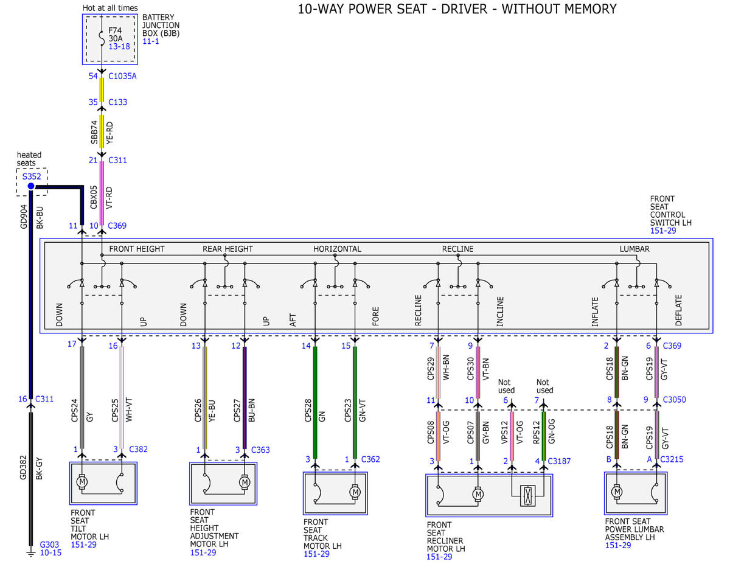Screen dimensions: 730x564
Task: Select the FRONT HEIGHT switch heading
Action: [137, 249]
